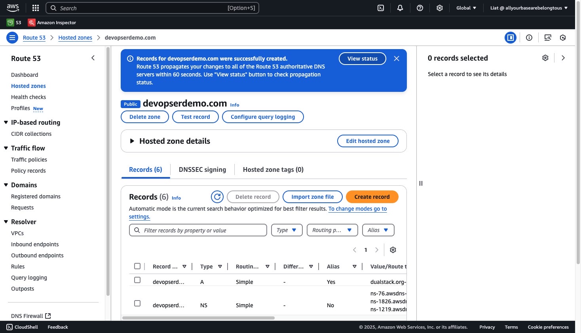The image size is (581, 333).
Task: Open the hexagon icon at the right end of breadcrumb bar
Action: click(563, 38)
